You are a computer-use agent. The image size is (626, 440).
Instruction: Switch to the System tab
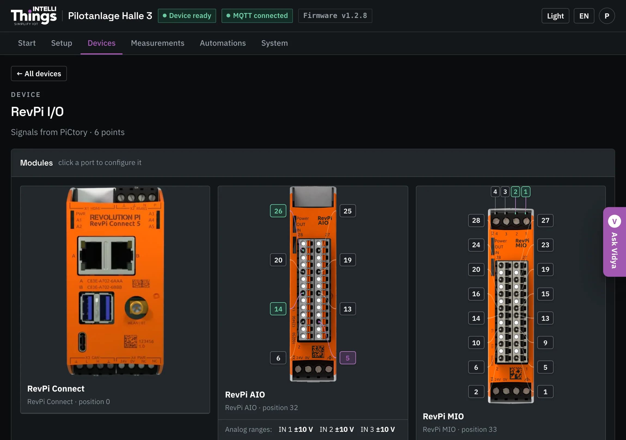(275, 43)
